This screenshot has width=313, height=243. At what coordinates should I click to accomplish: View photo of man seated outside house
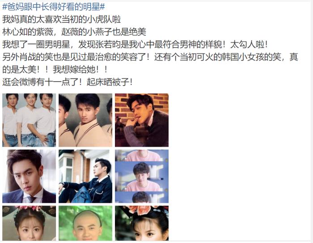click(x=85, y=176)
